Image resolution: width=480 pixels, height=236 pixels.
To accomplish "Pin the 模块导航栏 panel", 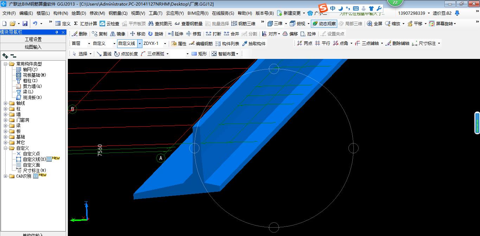I will (x=57, y=32).
